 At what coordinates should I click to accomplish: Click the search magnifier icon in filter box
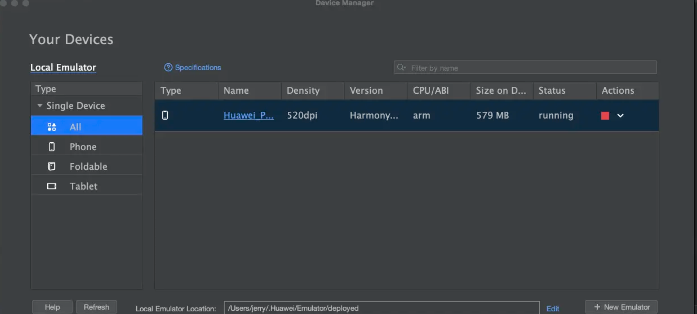point(401,67)
